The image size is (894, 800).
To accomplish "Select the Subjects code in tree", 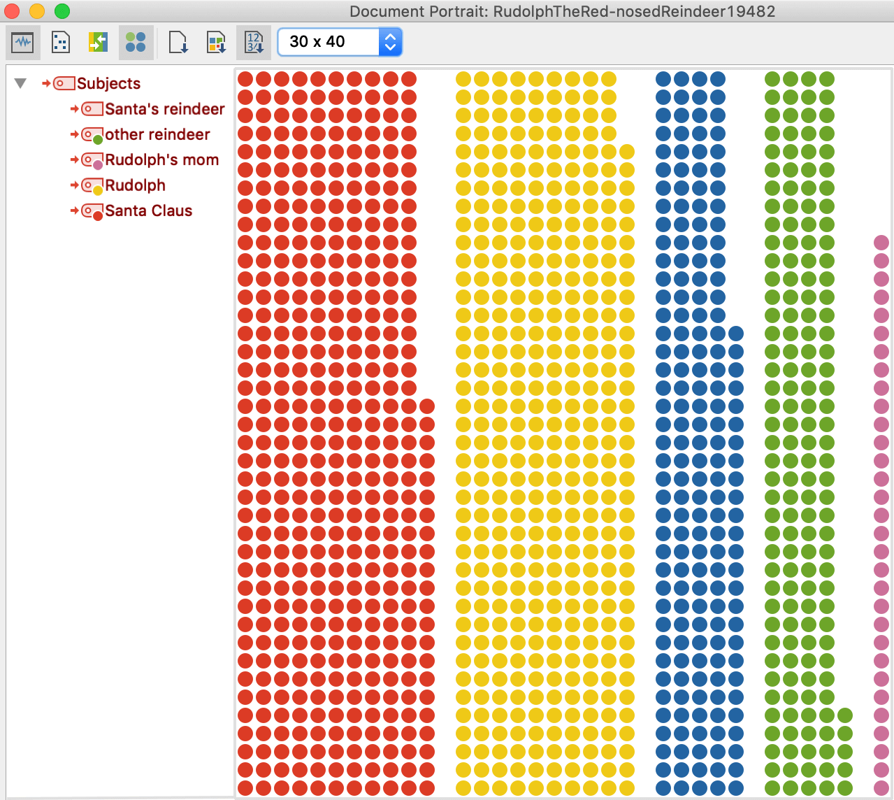I will pos(108,83).
